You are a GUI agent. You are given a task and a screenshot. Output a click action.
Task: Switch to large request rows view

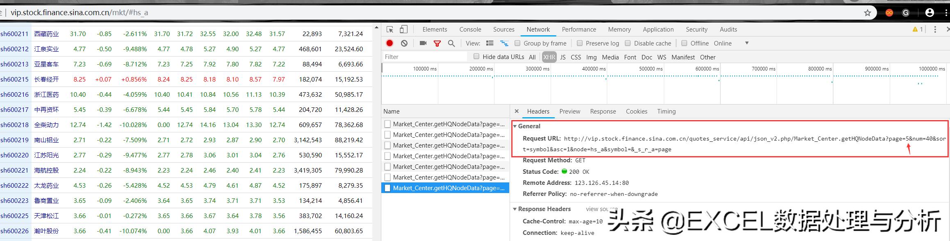pyautogui.click(x=490, y=43)
